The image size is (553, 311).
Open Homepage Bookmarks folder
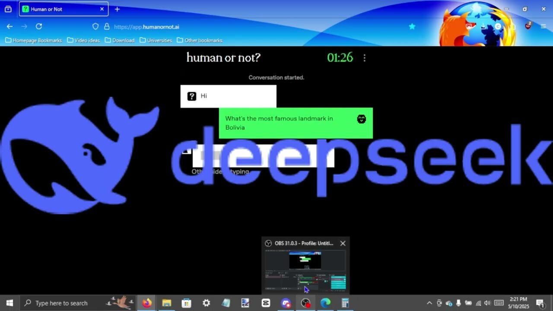pyautogui.click(x=33, y=40)
